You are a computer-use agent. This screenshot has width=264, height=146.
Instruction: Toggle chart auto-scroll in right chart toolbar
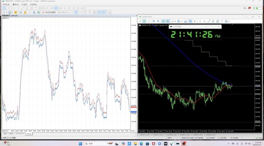(x=163, y=21)
